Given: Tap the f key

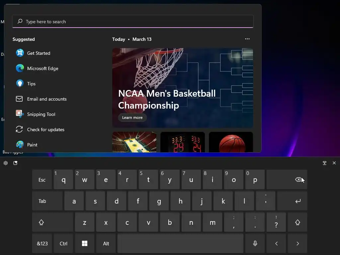Looking at the screenshot, I should tap(138, 201).
